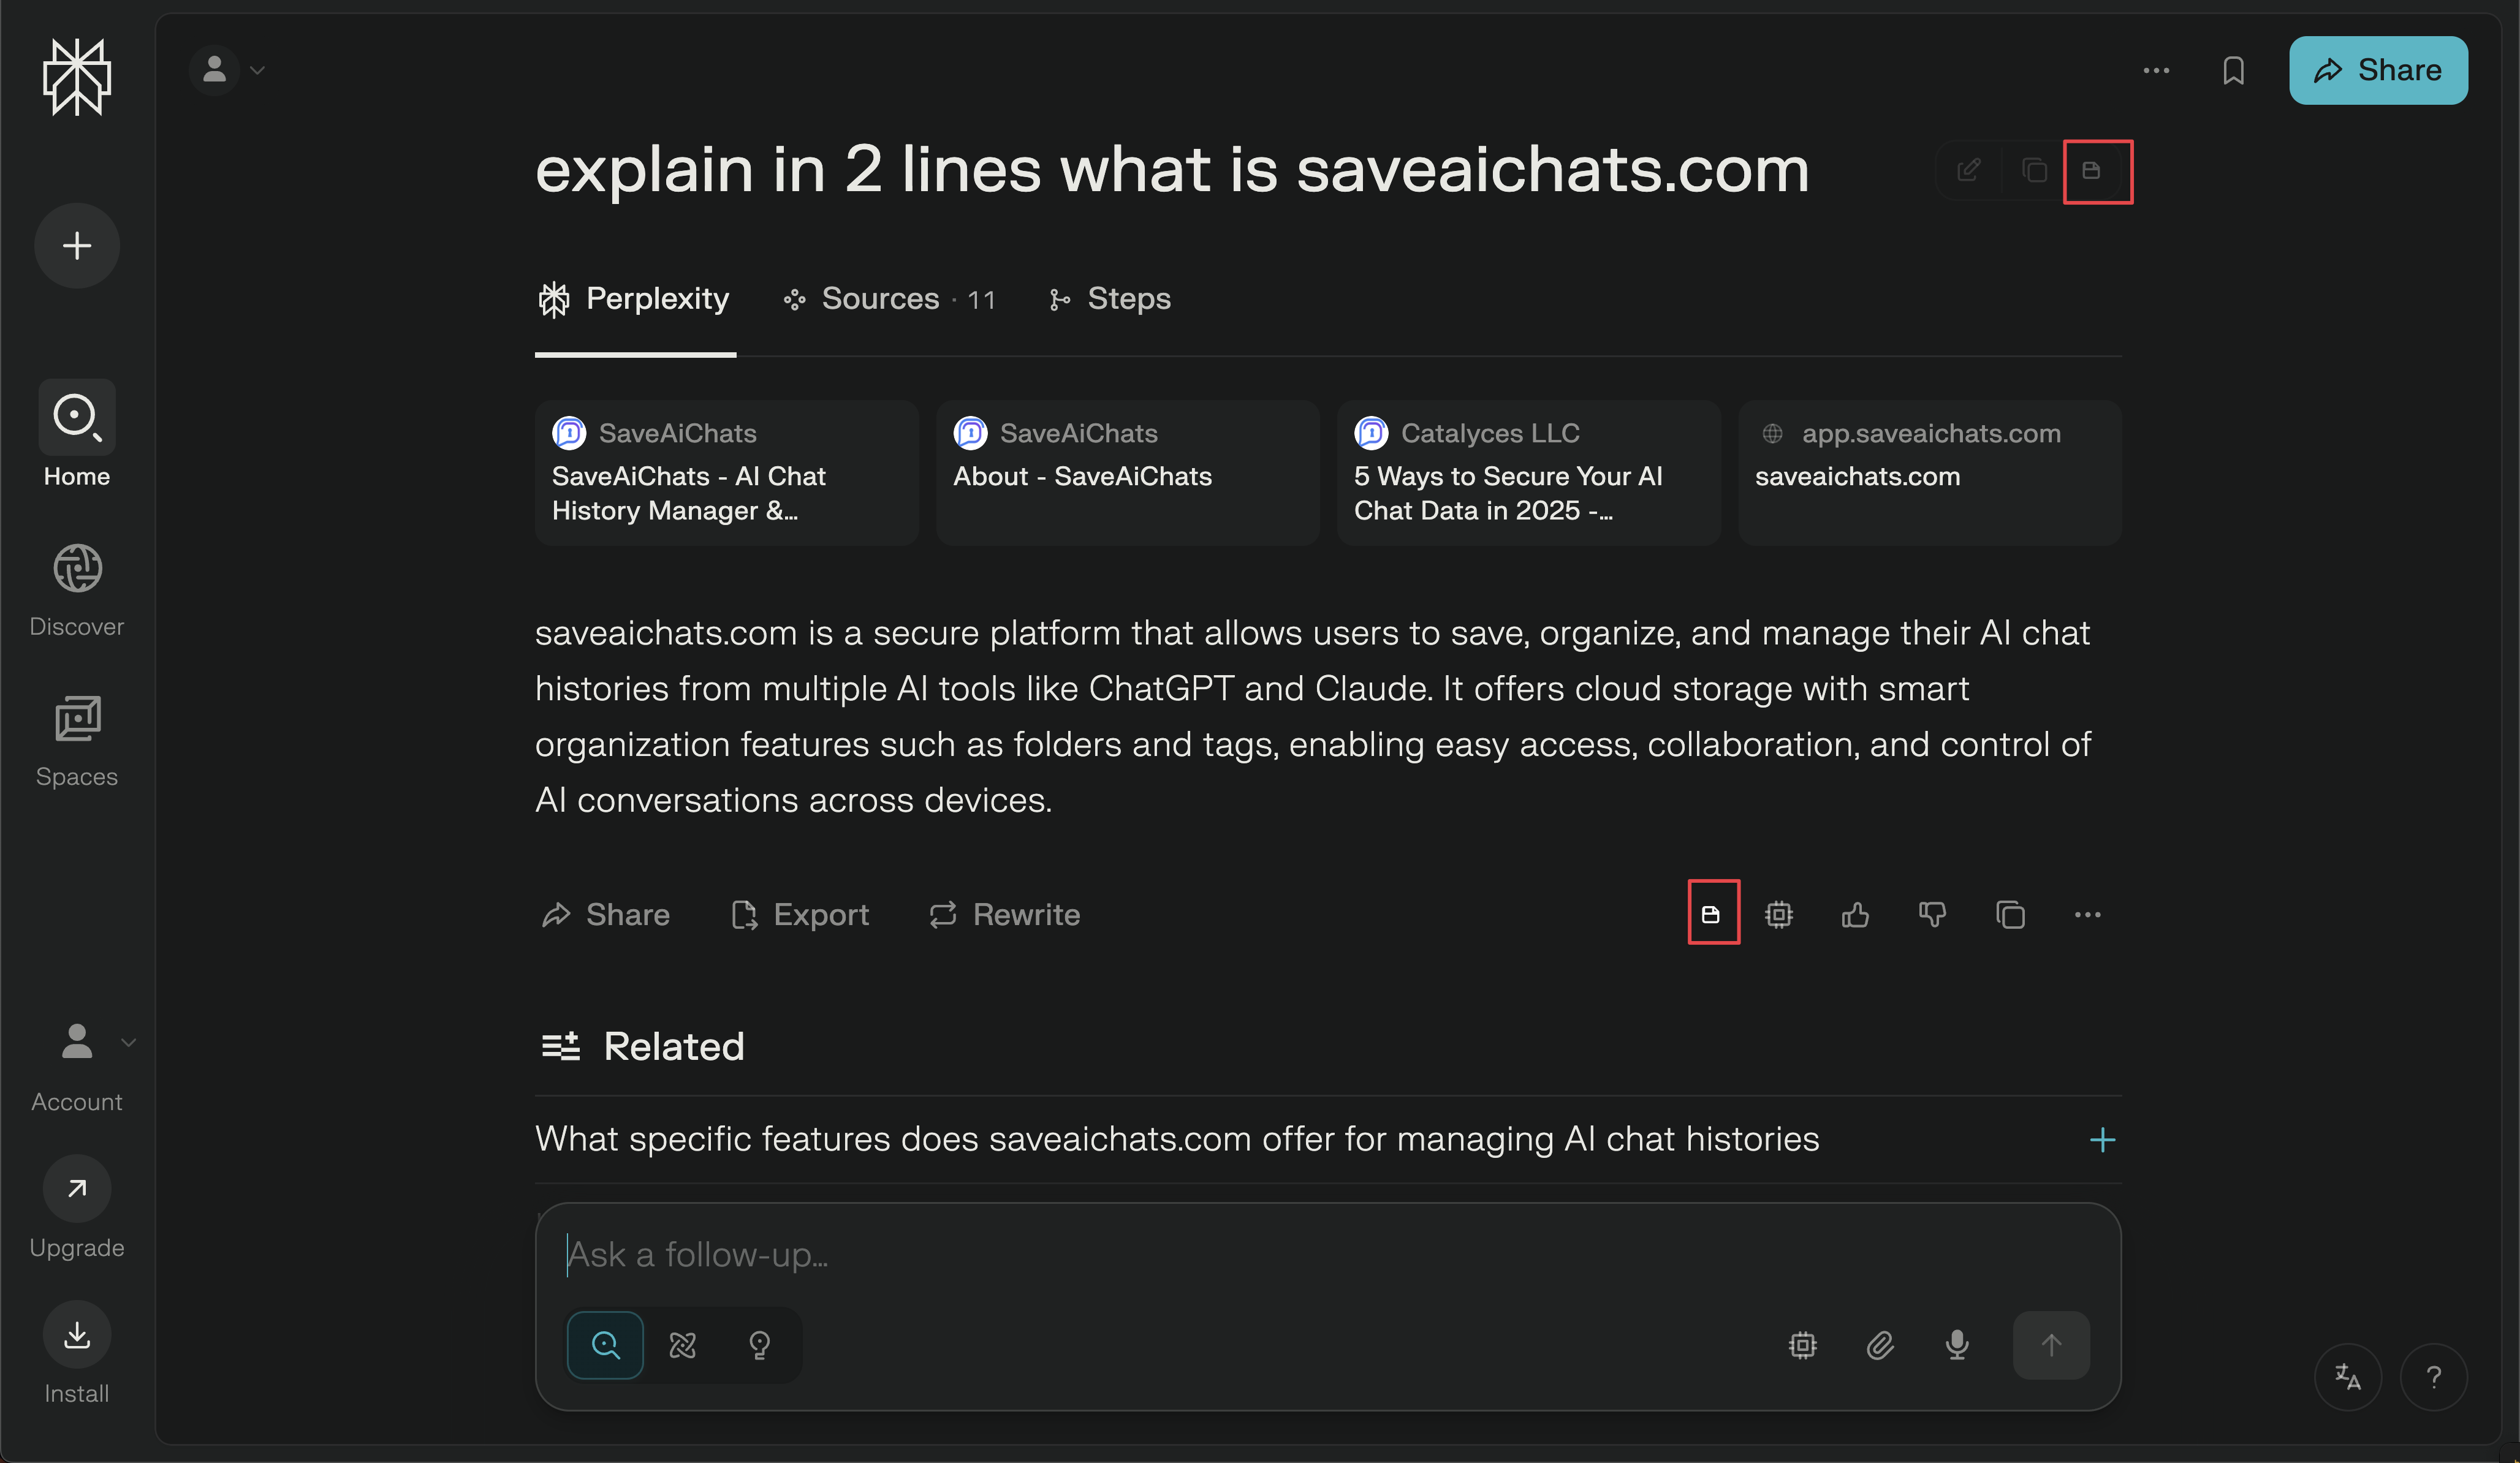
Task: Click Share below the answer
Action: [x=606, y=915]
